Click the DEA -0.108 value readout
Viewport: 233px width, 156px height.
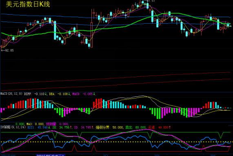point(58,94)
